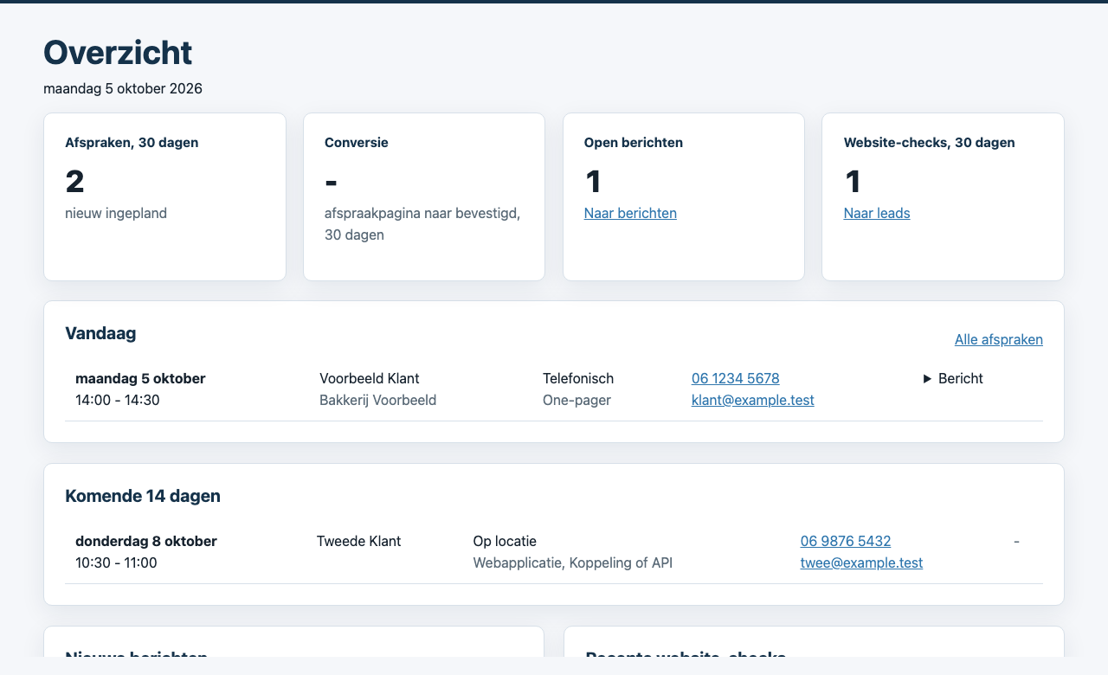Click the date maandag 5 oktober 2026
This screenshot has width=1108, height=675.
[123, 88]
